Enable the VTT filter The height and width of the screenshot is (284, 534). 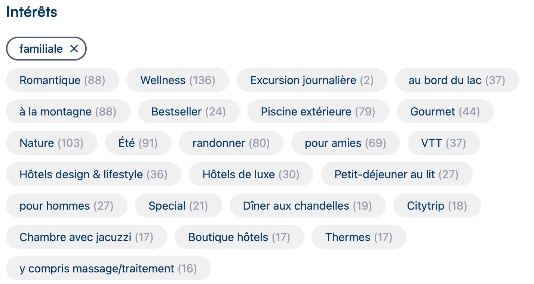pos(444,143)
